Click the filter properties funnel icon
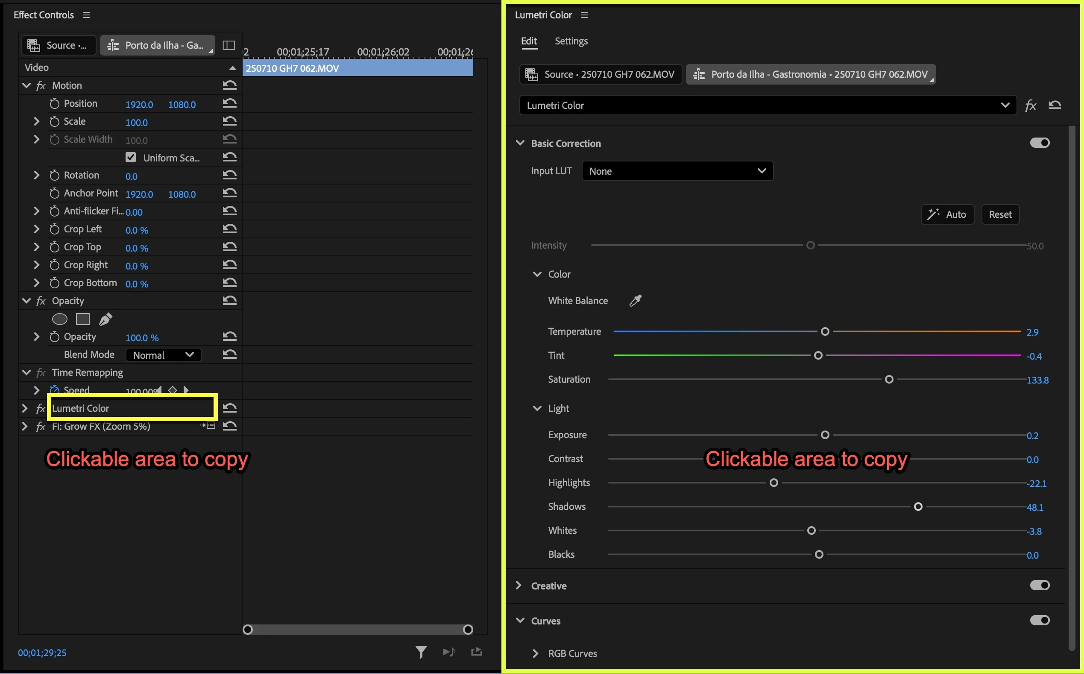The image size is (1084, 674). coord(421,652)
